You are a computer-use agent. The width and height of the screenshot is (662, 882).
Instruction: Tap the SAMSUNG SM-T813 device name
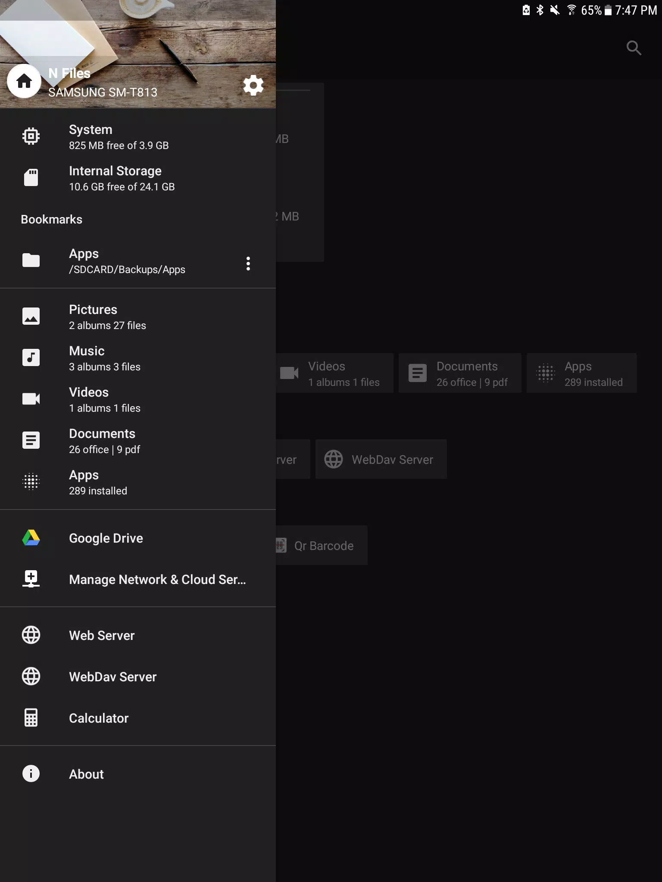pos(103,92)
